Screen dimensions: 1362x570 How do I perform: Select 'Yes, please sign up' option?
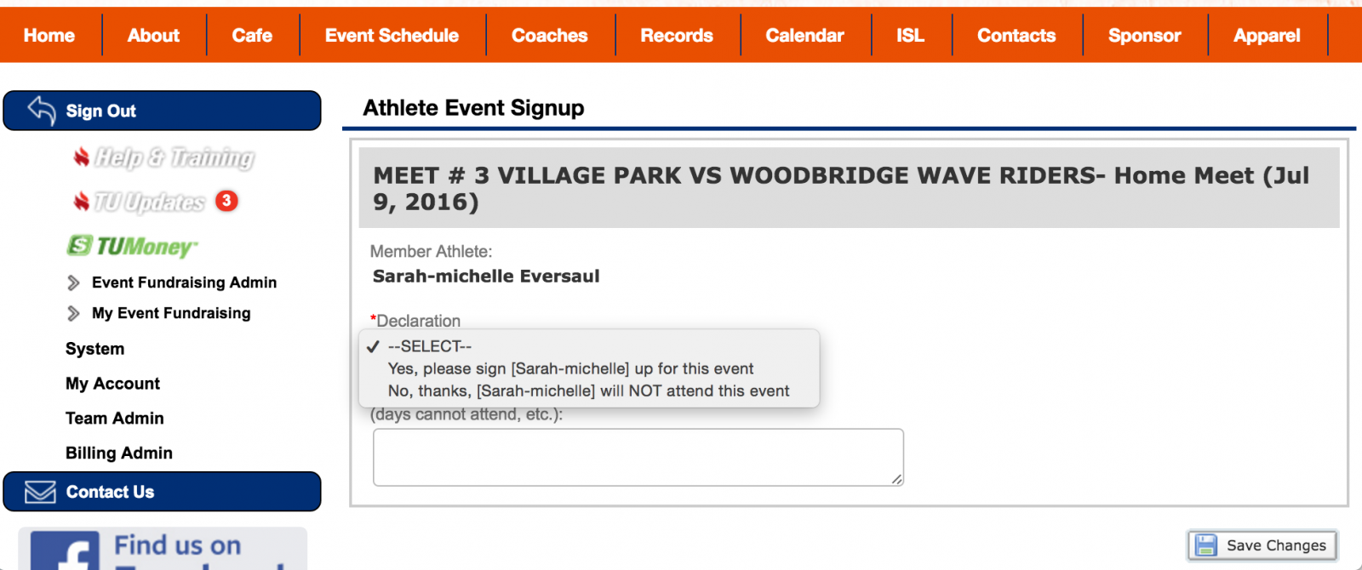(570, 368)
